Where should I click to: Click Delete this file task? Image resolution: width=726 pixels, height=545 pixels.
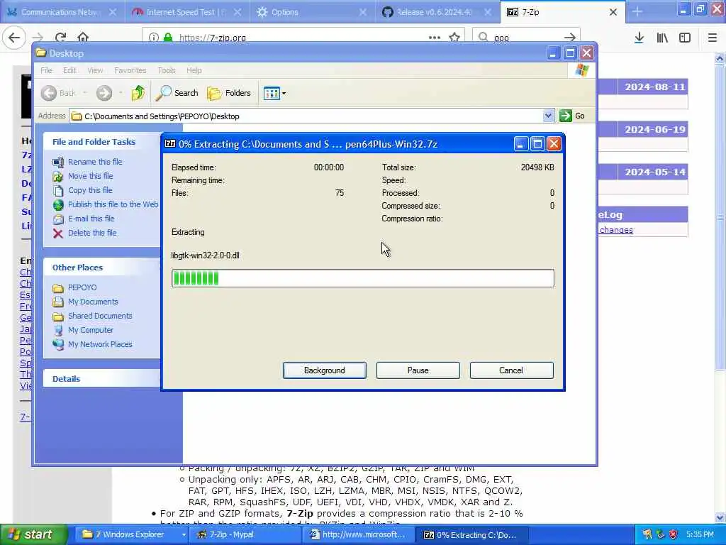pyautogui.click(x=92, y=233)
